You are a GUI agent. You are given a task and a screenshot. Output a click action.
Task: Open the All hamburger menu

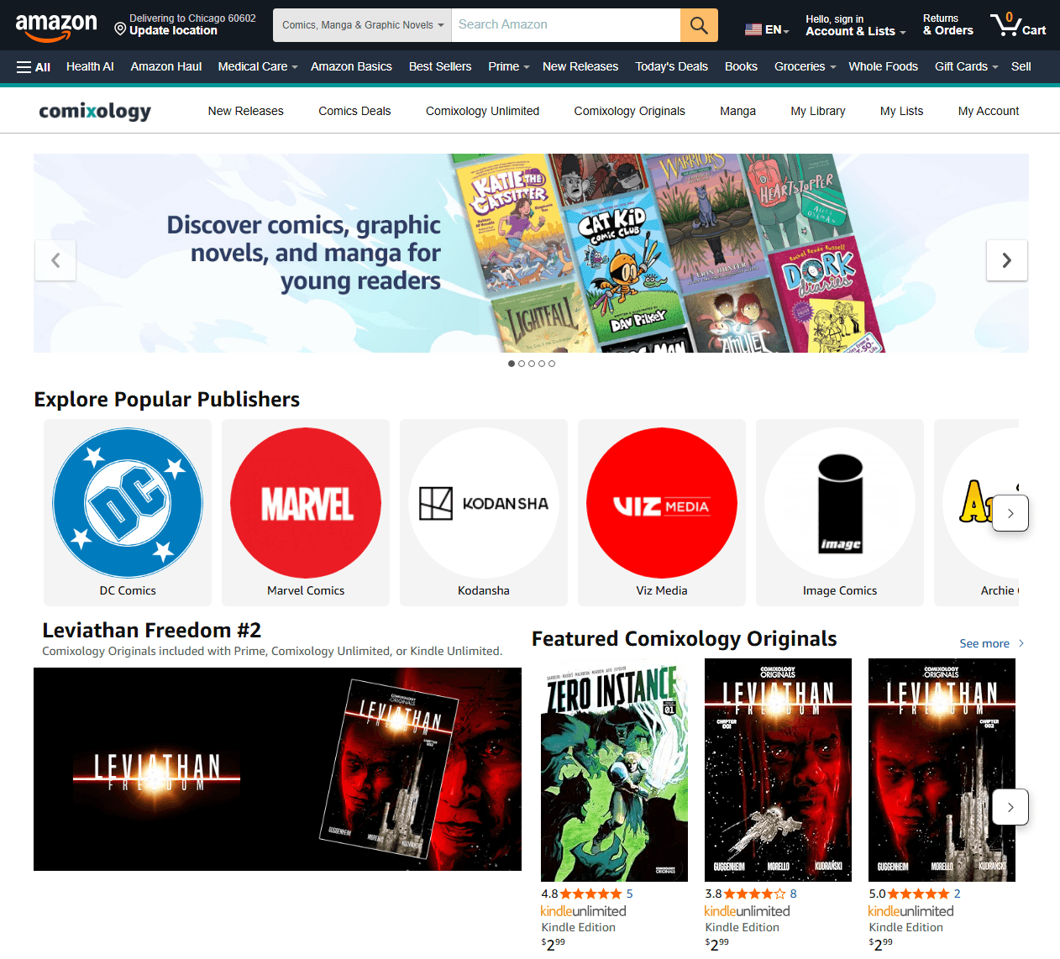34,67
